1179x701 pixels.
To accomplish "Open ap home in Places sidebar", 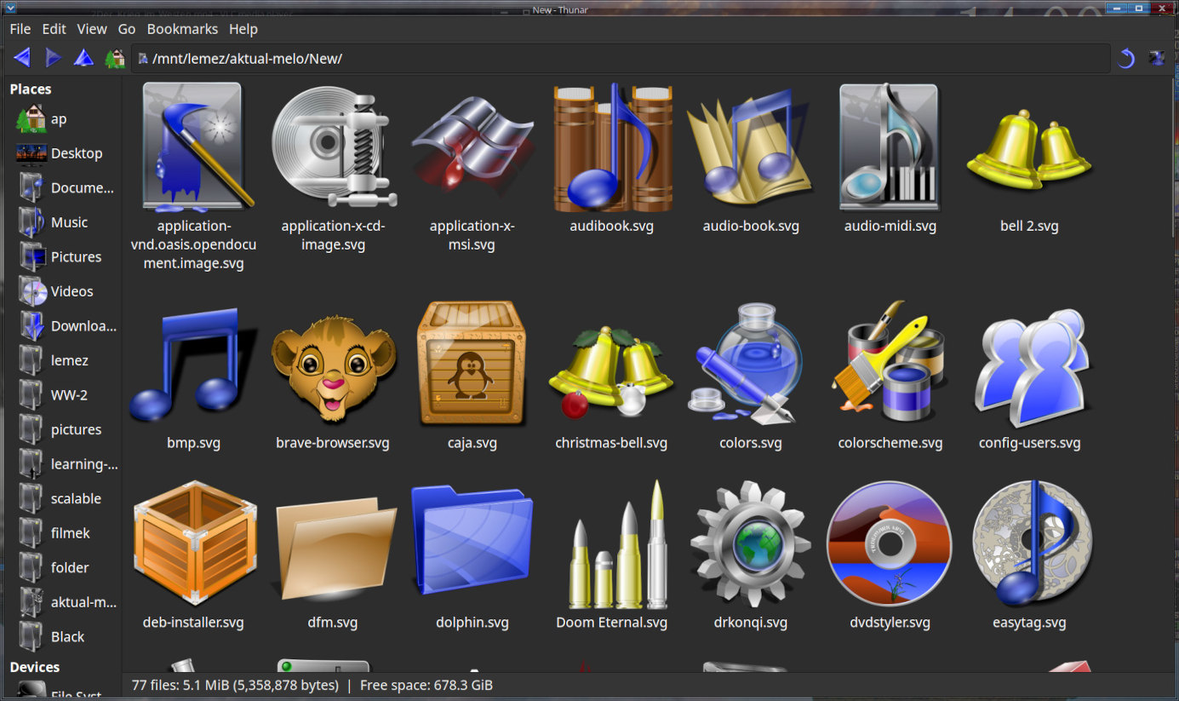I will (x=61, y=119).
